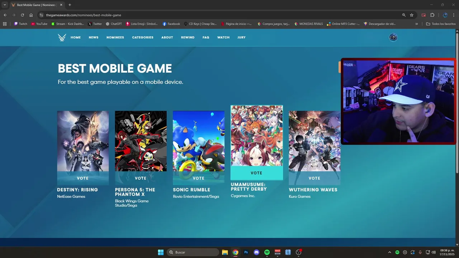The width and height of the screenshot is (459, 258).
Task: Open MONEDAS RIVALS bookmark
Action: tap(308, 24)
